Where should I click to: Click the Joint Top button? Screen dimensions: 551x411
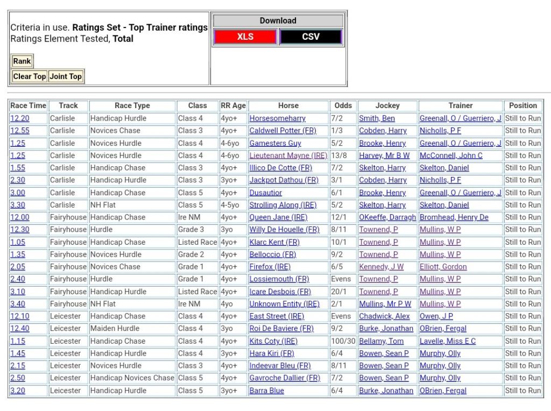66,76
